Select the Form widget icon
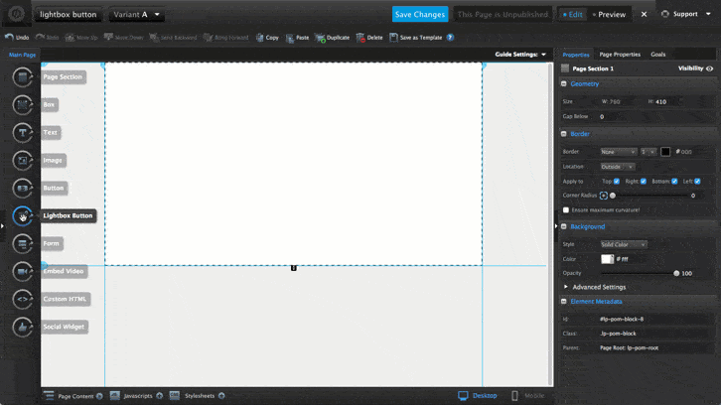Screen dimensions: 721x405 (22, 243)
